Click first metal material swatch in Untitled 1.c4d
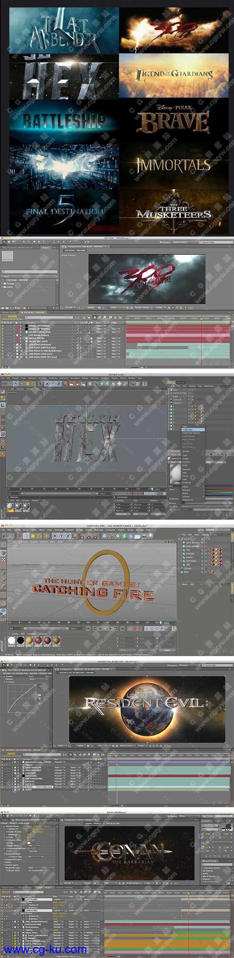Screen dimensions: 234x958 (x=18, y=506)
